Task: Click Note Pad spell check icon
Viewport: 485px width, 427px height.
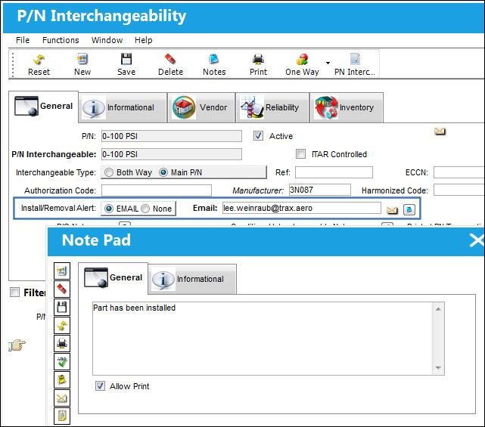Action: pos(62,361)
